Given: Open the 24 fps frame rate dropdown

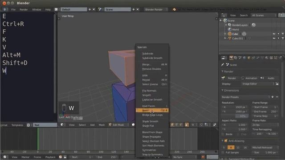Looking at the screenshot, I should 265,125.
